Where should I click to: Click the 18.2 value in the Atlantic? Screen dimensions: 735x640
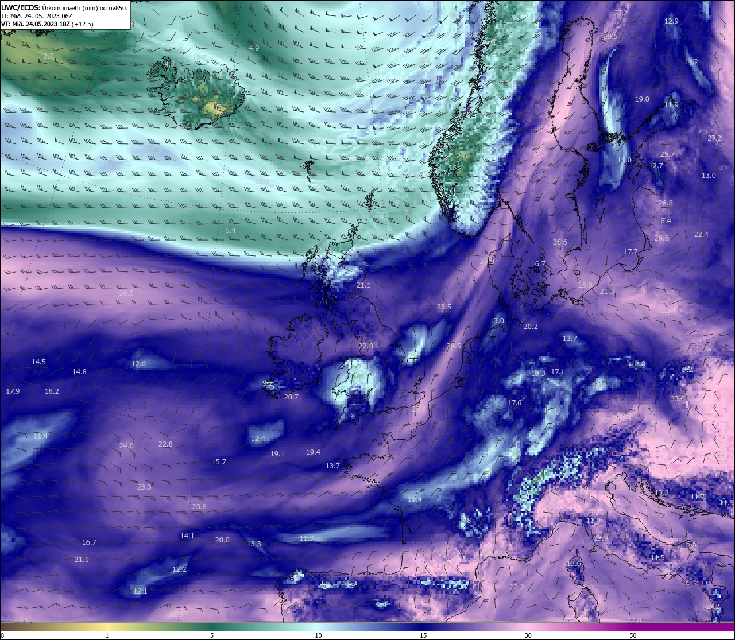click(52, 391)
